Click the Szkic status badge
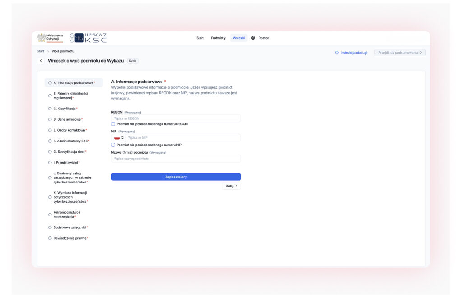The image size is (462, 300). pyautogui.click(x=133, y=61)
